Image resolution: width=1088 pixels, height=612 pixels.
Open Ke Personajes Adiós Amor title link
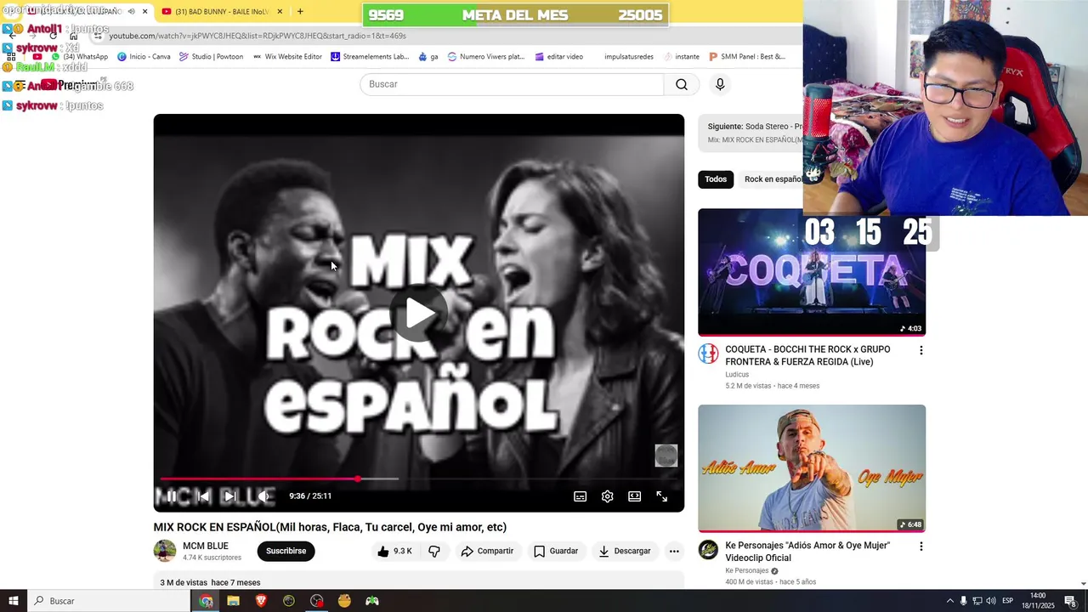tap(807, 552)
